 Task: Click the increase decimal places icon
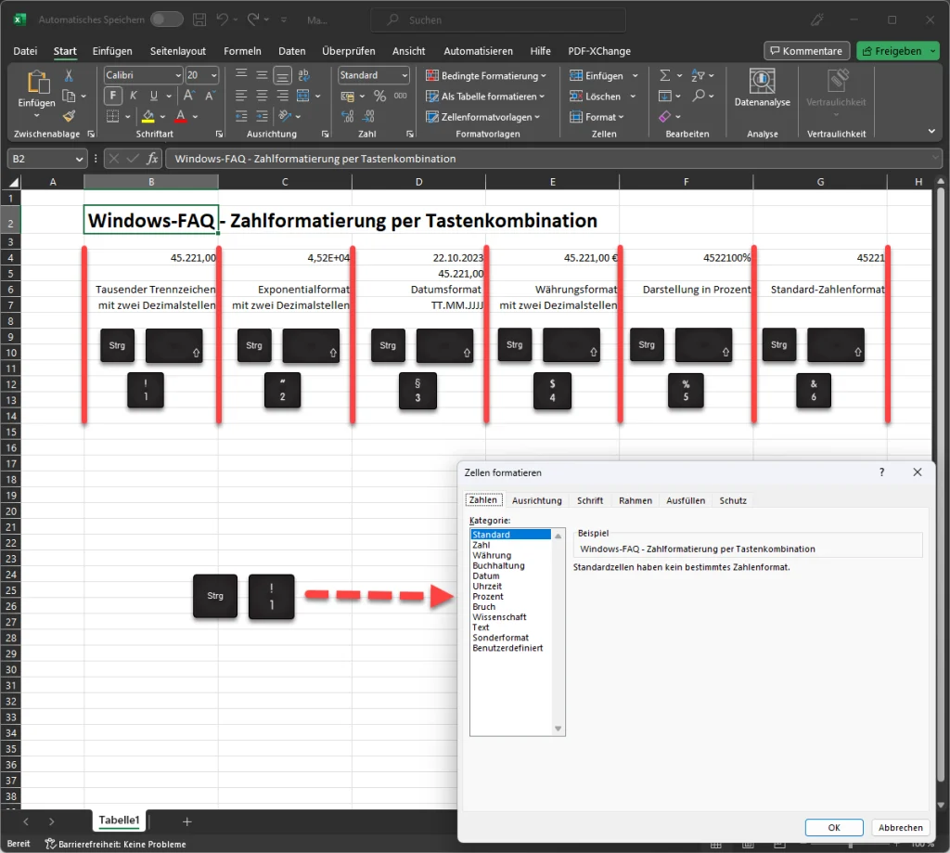tap(348, 116)
